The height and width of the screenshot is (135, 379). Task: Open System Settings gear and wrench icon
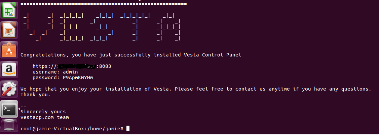pyautogui.click(x=9, y=89)
